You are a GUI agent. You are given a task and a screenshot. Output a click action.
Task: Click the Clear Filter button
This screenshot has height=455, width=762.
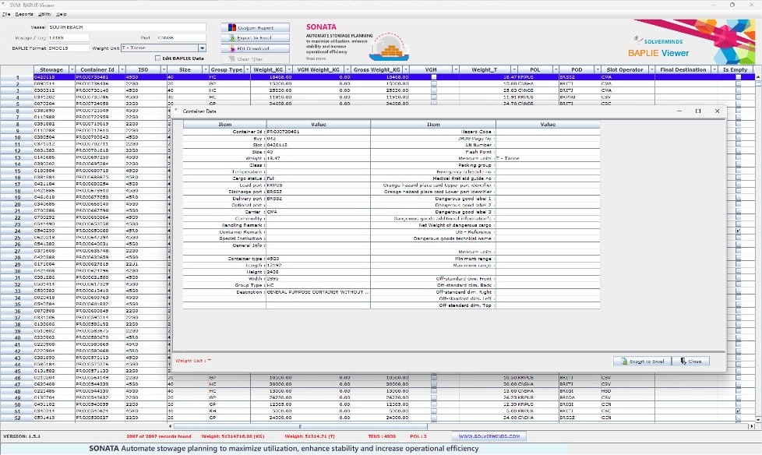pos(255,58)
